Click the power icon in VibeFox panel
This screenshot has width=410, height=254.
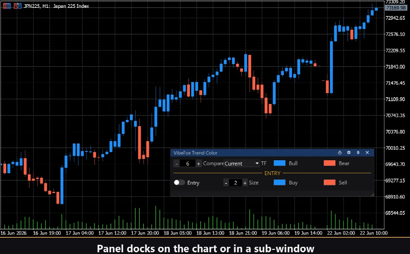point(340,153)
